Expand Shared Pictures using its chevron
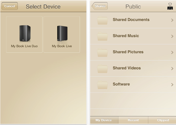176x125 pixels. coord(172,52)
